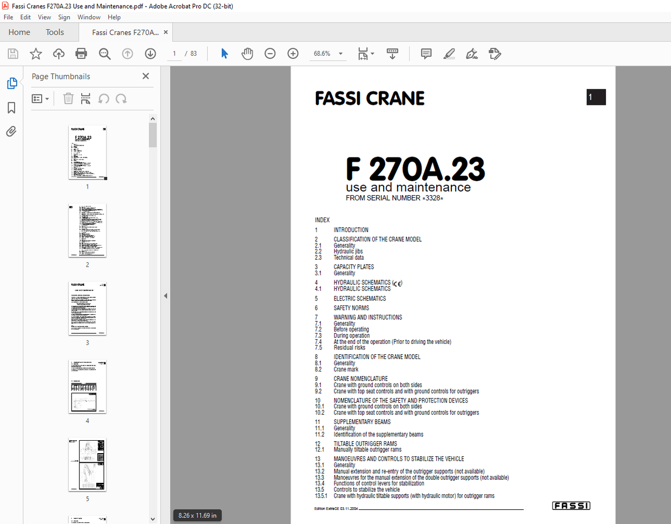Enable the Selection arrow tool
Screen dimensions: 671x524
224,54
